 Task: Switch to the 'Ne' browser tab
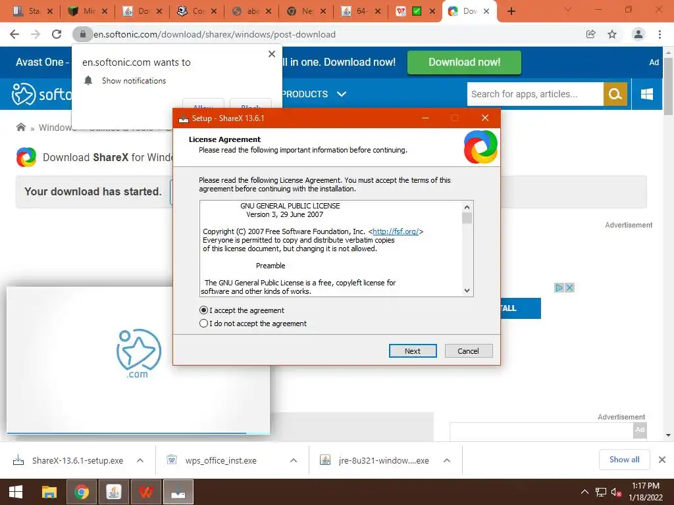tap(306, 11)
